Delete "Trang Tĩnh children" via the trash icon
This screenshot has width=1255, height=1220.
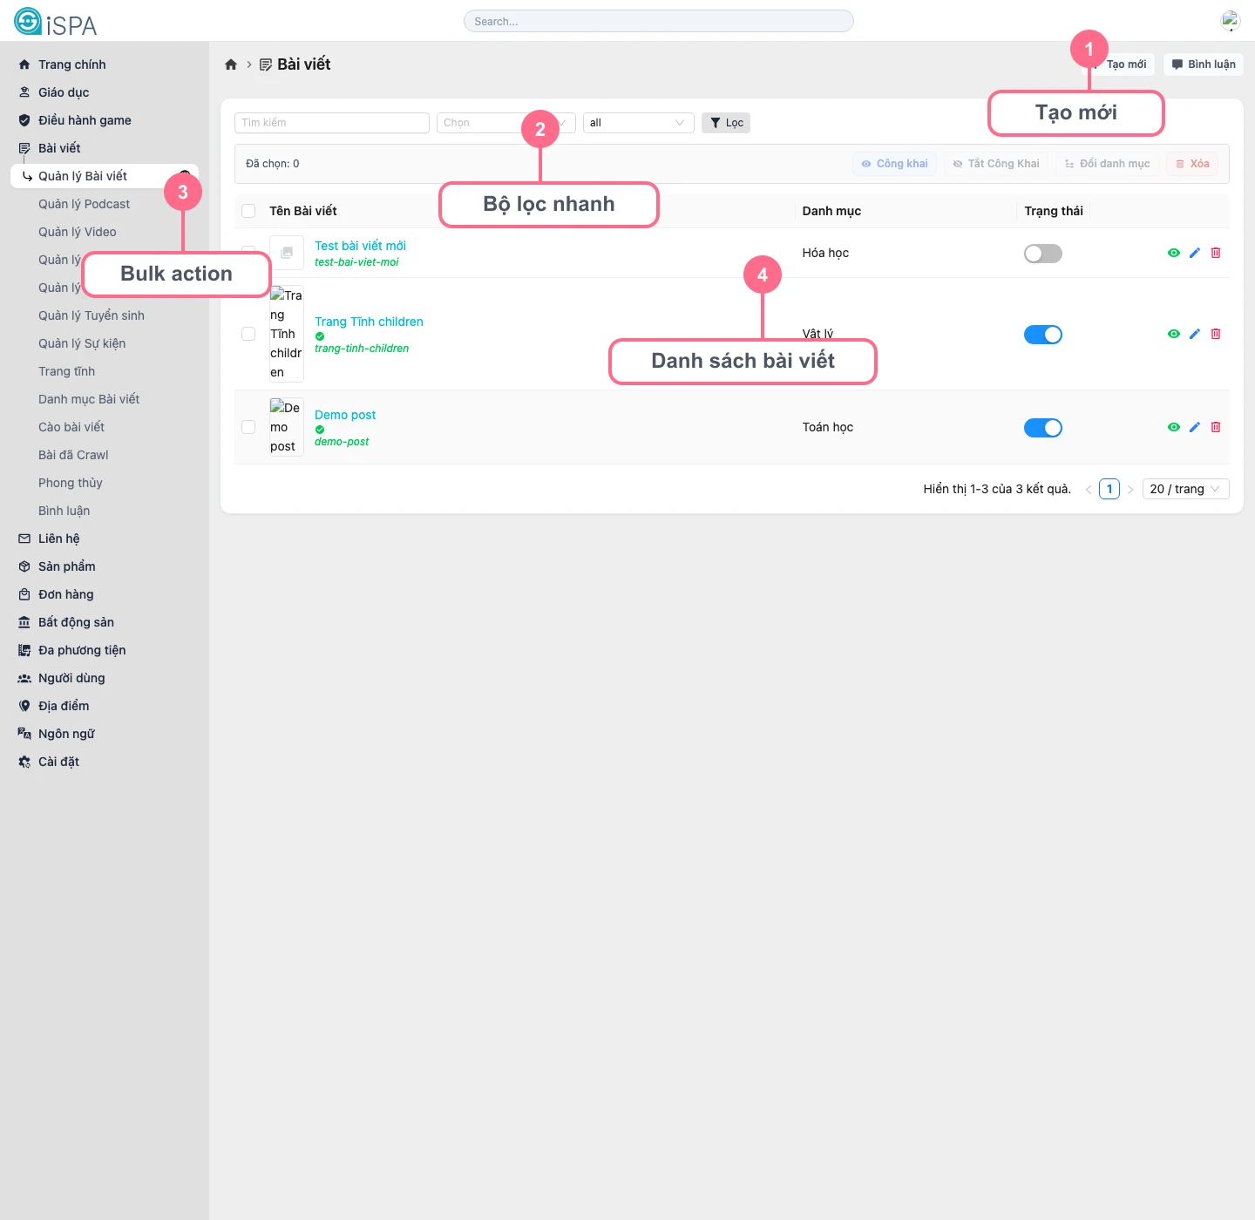(1216, 334)
